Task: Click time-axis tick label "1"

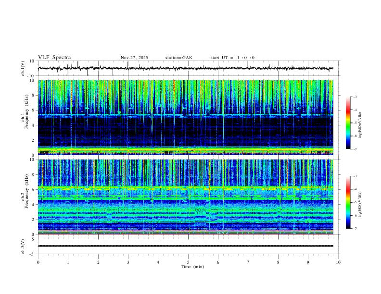Action: 68,262
